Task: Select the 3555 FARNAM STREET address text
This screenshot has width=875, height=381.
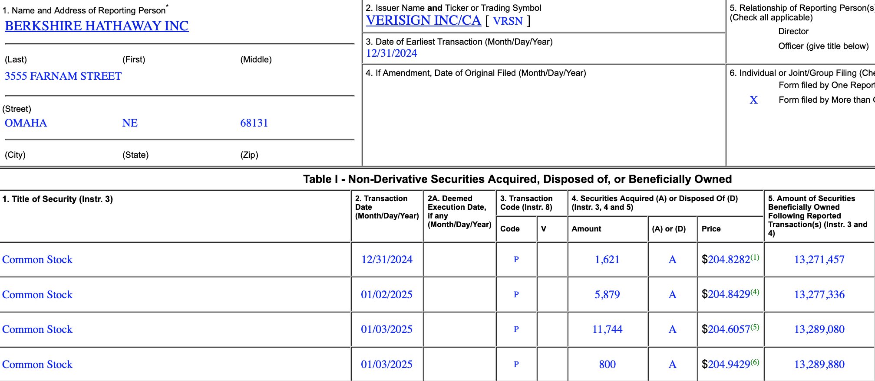Action: (63, 76)
